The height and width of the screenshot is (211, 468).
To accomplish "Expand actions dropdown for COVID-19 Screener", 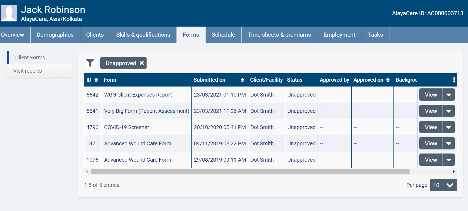I will click(448, 127).
